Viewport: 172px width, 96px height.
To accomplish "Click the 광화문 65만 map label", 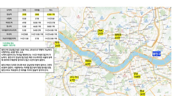I will click(x=118, y=36).
